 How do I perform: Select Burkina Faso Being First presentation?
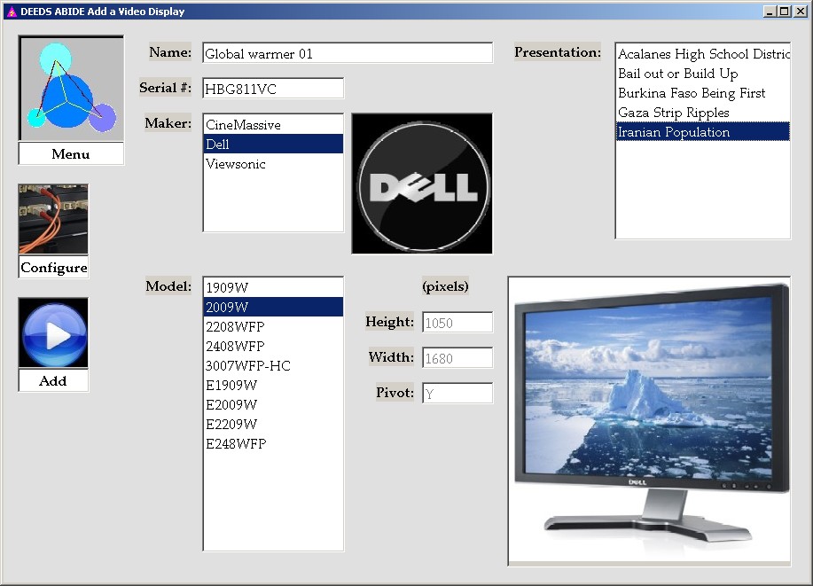click(x=692, y=93)
